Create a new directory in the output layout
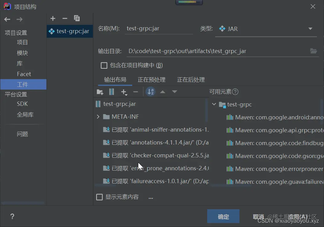The height and width of the screenshot is (227, 324). (100, 92)
